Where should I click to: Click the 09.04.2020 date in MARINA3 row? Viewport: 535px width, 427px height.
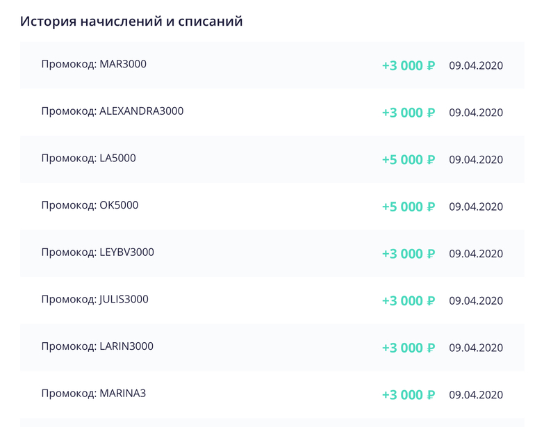pos(476,395)
